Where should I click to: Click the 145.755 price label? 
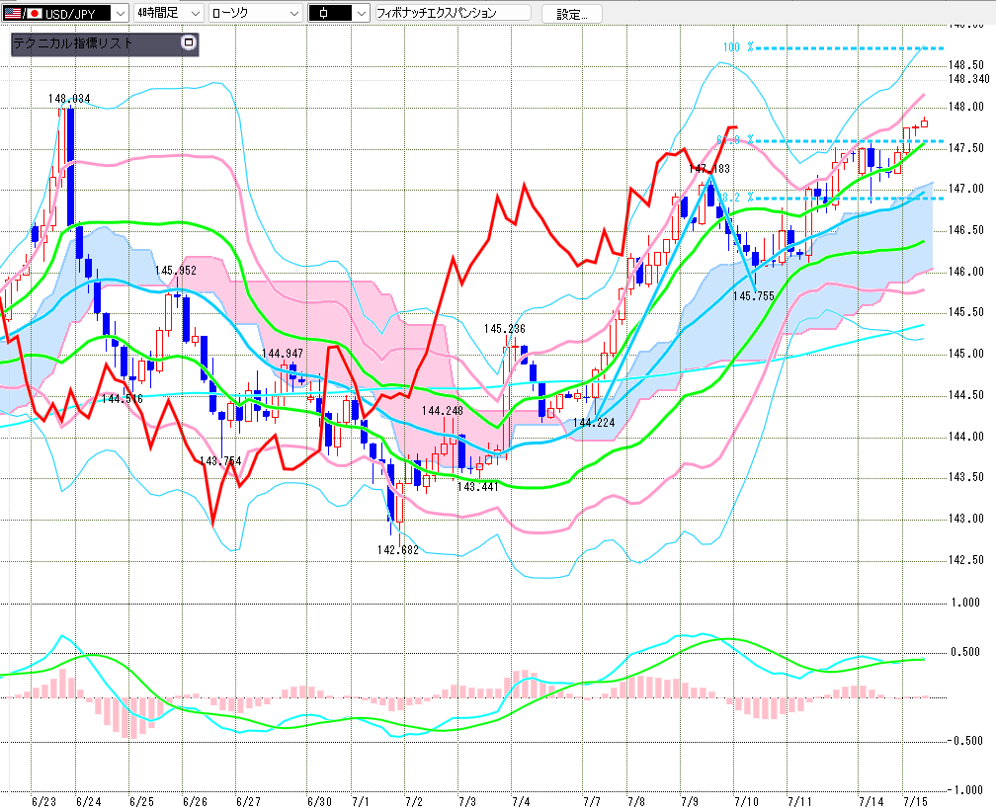(x=753, y=296)
